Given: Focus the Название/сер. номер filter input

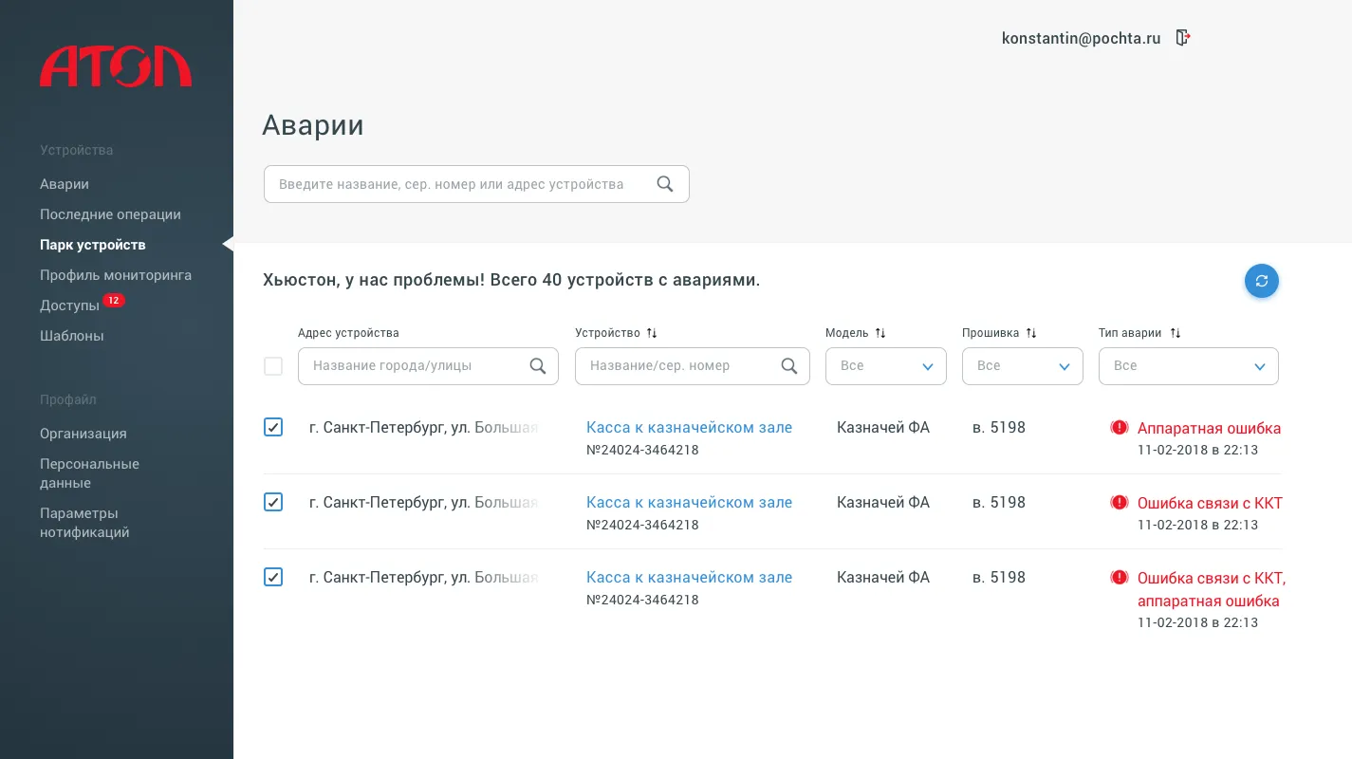Looking at the screenshot, I should [693, 366].
